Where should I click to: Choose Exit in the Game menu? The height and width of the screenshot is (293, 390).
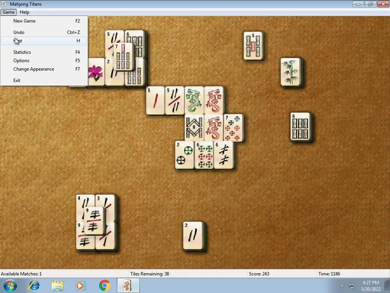[44, 80]
